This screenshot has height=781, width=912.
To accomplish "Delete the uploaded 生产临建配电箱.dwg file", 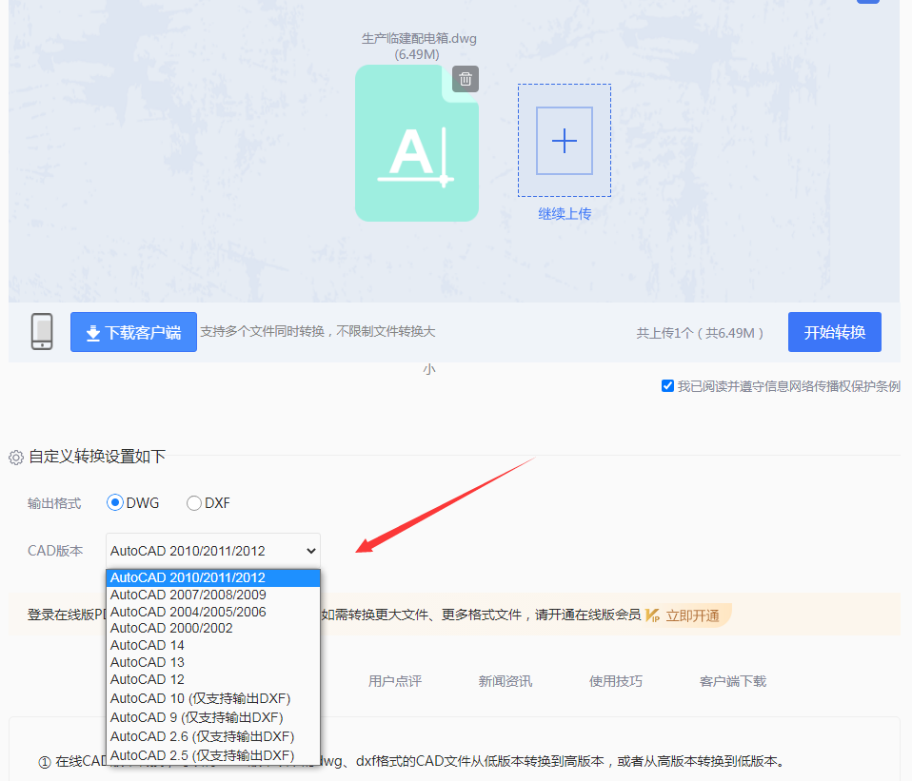I will click(465, 79).
